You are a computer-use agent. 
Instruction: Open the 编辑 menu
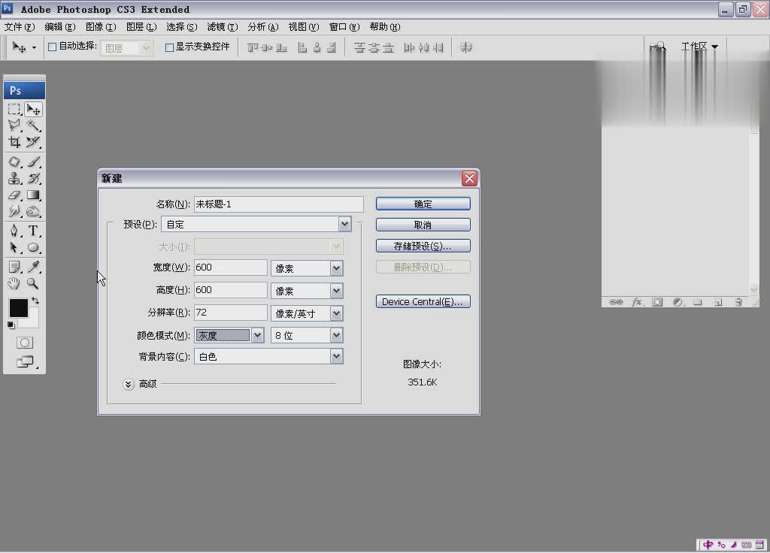pyautogui.click(x=60, y=27)
